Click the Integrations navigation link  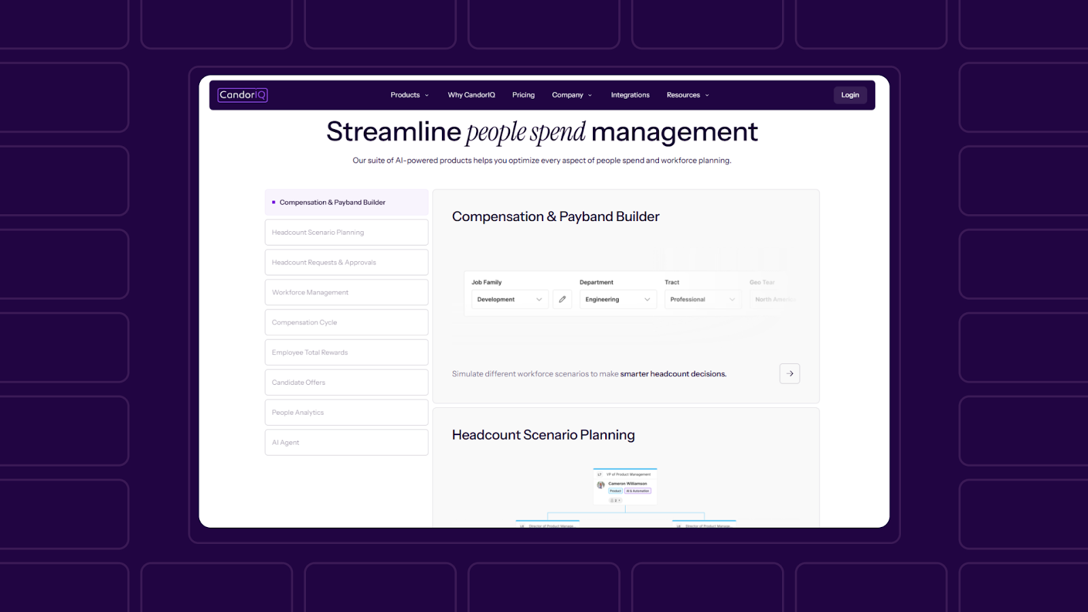point(630,95)
